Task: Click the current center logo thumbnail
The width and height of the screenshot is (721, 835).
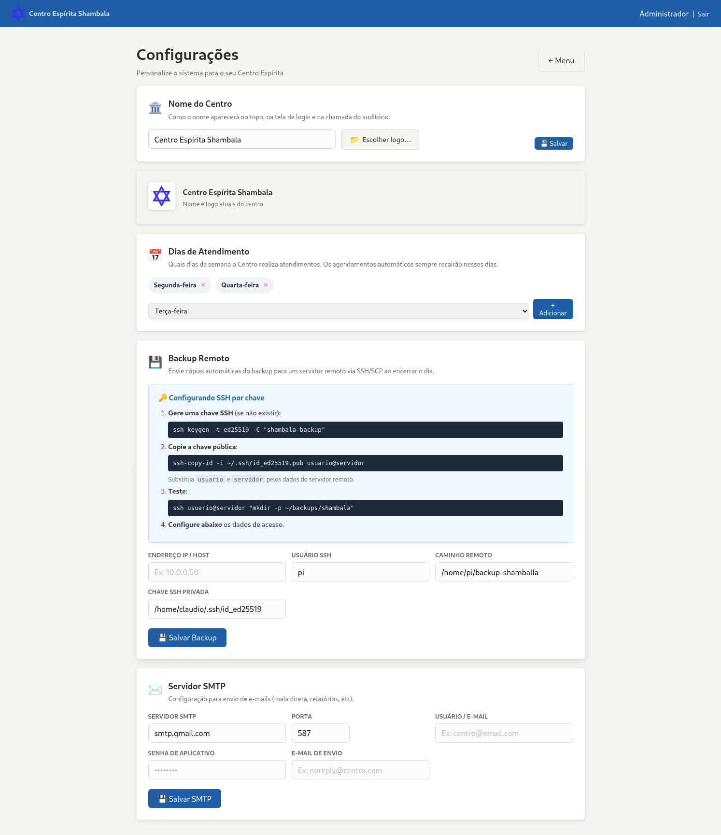Action: click(161, 196)
